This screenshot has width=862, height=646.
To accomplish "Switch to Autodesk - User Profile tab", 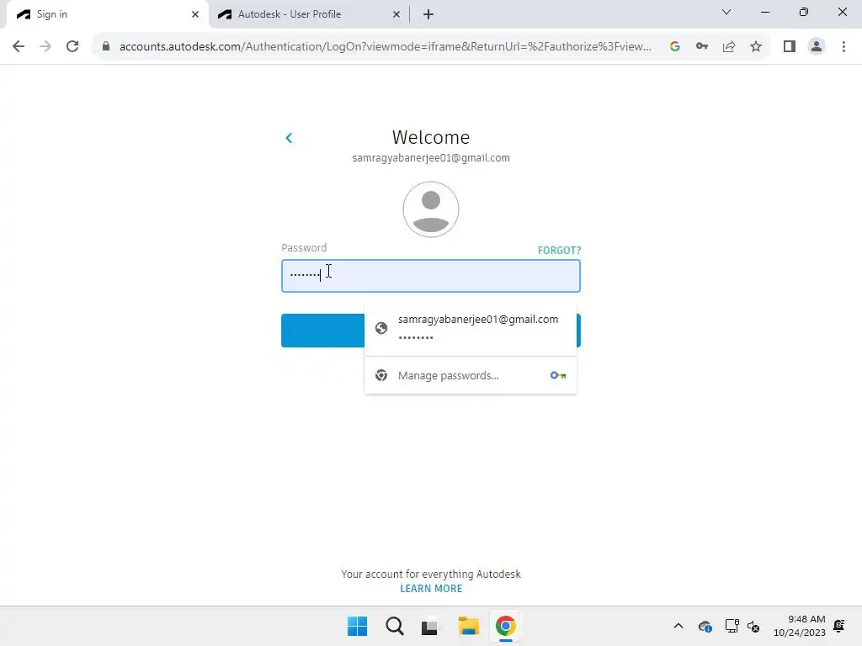I will point(308,14).
